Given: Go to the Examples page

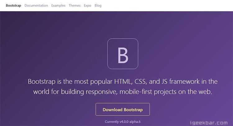Looking at the screenshot, I should click(x=58, y=6).
